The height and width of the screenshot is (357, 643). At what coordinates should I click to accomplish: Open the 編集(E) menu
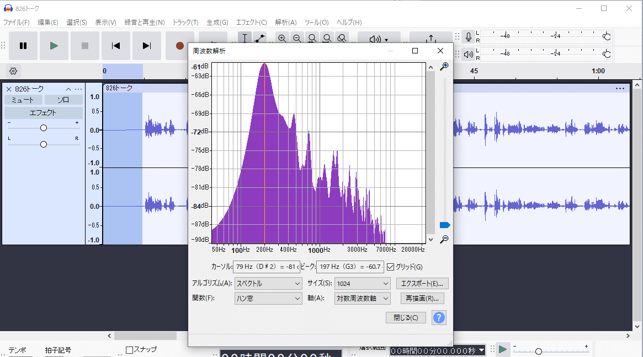(48, 23)
